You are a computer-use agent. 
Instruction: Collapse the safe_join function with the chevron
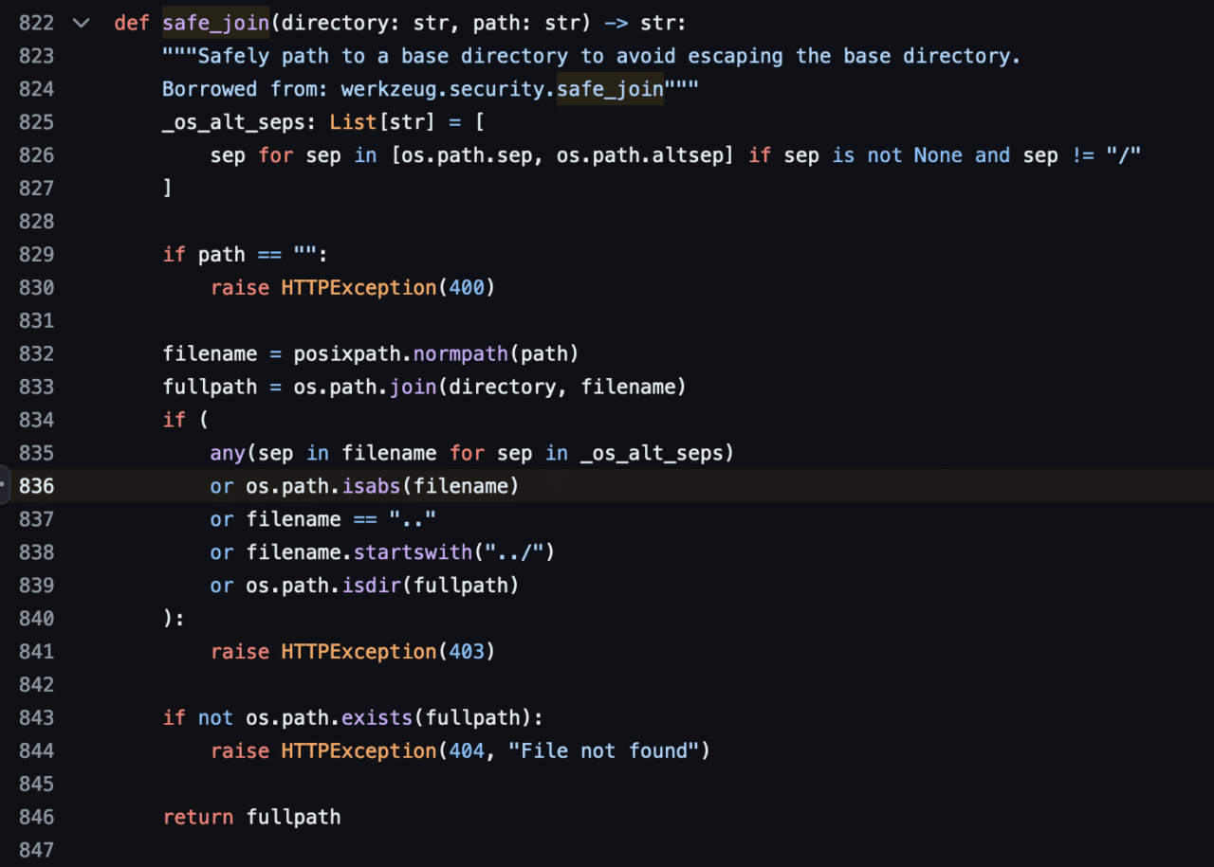81,23
